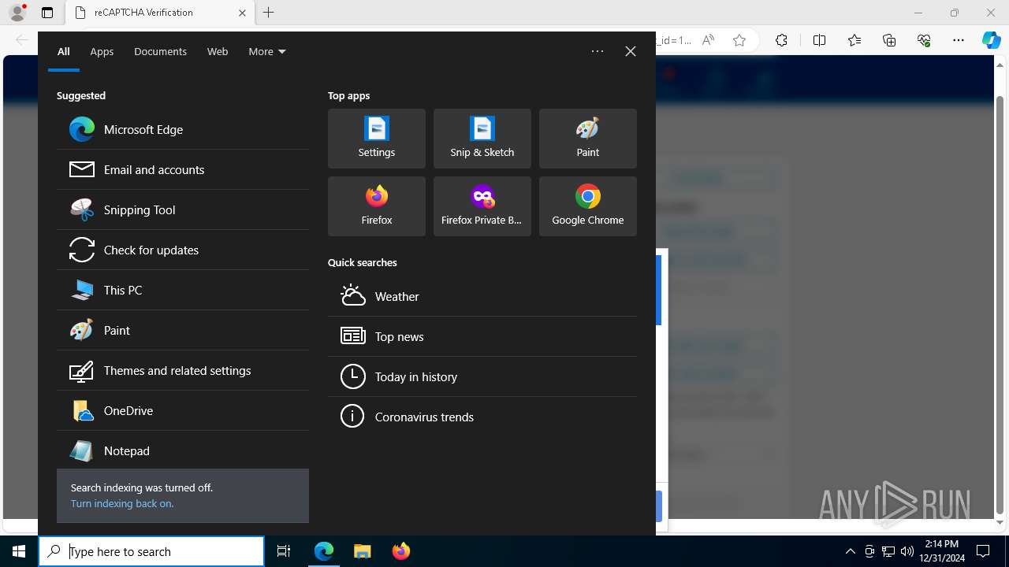Open Edge tab actions menu
The height and width of the screenshot is (567, 1009).
pyautogui.click(x=47, y=13)
